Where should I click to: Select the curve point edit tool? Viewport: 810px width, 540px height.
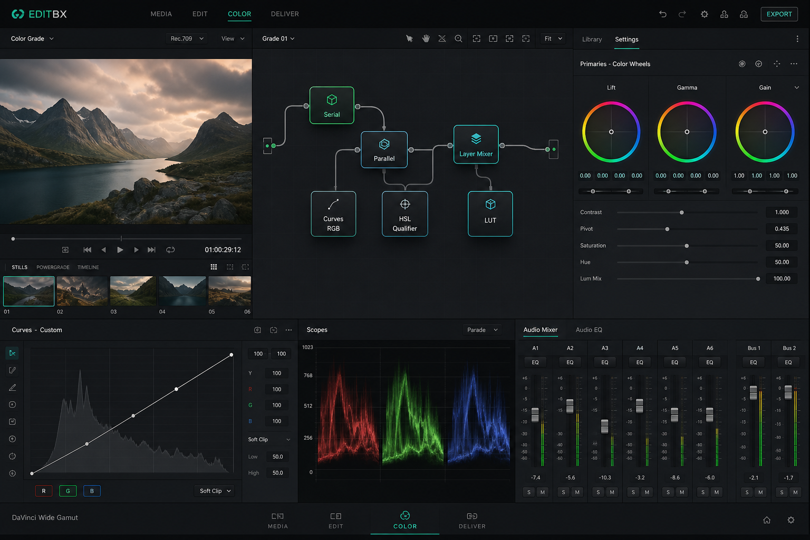pyautogui.click(x=12, y=353)
